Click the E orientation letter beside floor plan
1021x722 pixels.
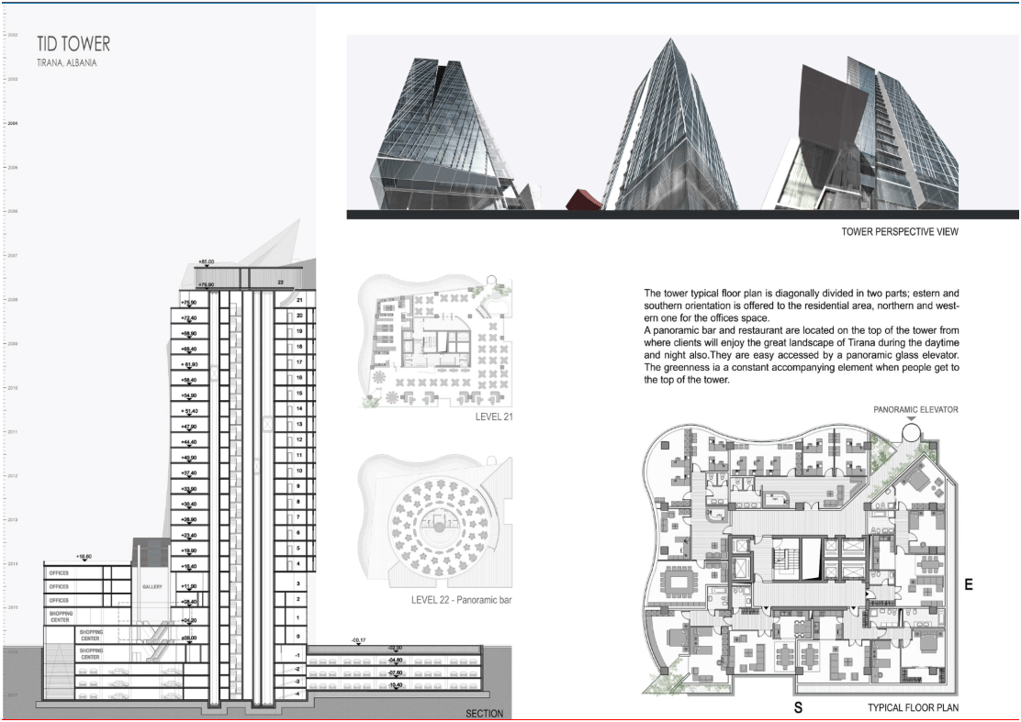pos(969,584)
